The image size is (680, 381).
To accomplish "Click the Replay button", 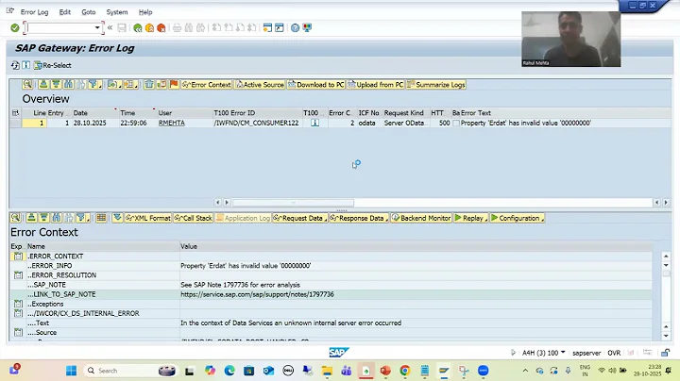I will coord(471,218).
